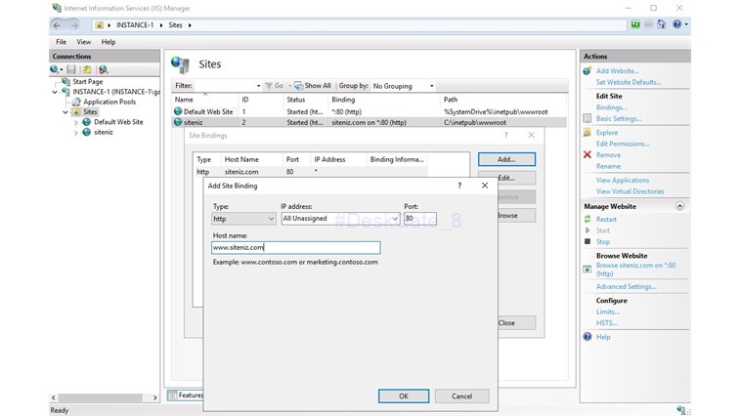This screenshot has width=741, height=416.
Task: Open the Filter field dropdown arrow
Action: pyautogui.click(x=258, y=86)
